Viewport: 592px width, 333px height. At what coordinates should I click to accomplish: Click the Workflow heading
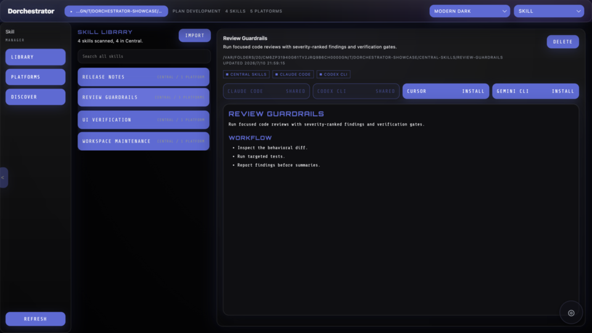click(250, 138)
